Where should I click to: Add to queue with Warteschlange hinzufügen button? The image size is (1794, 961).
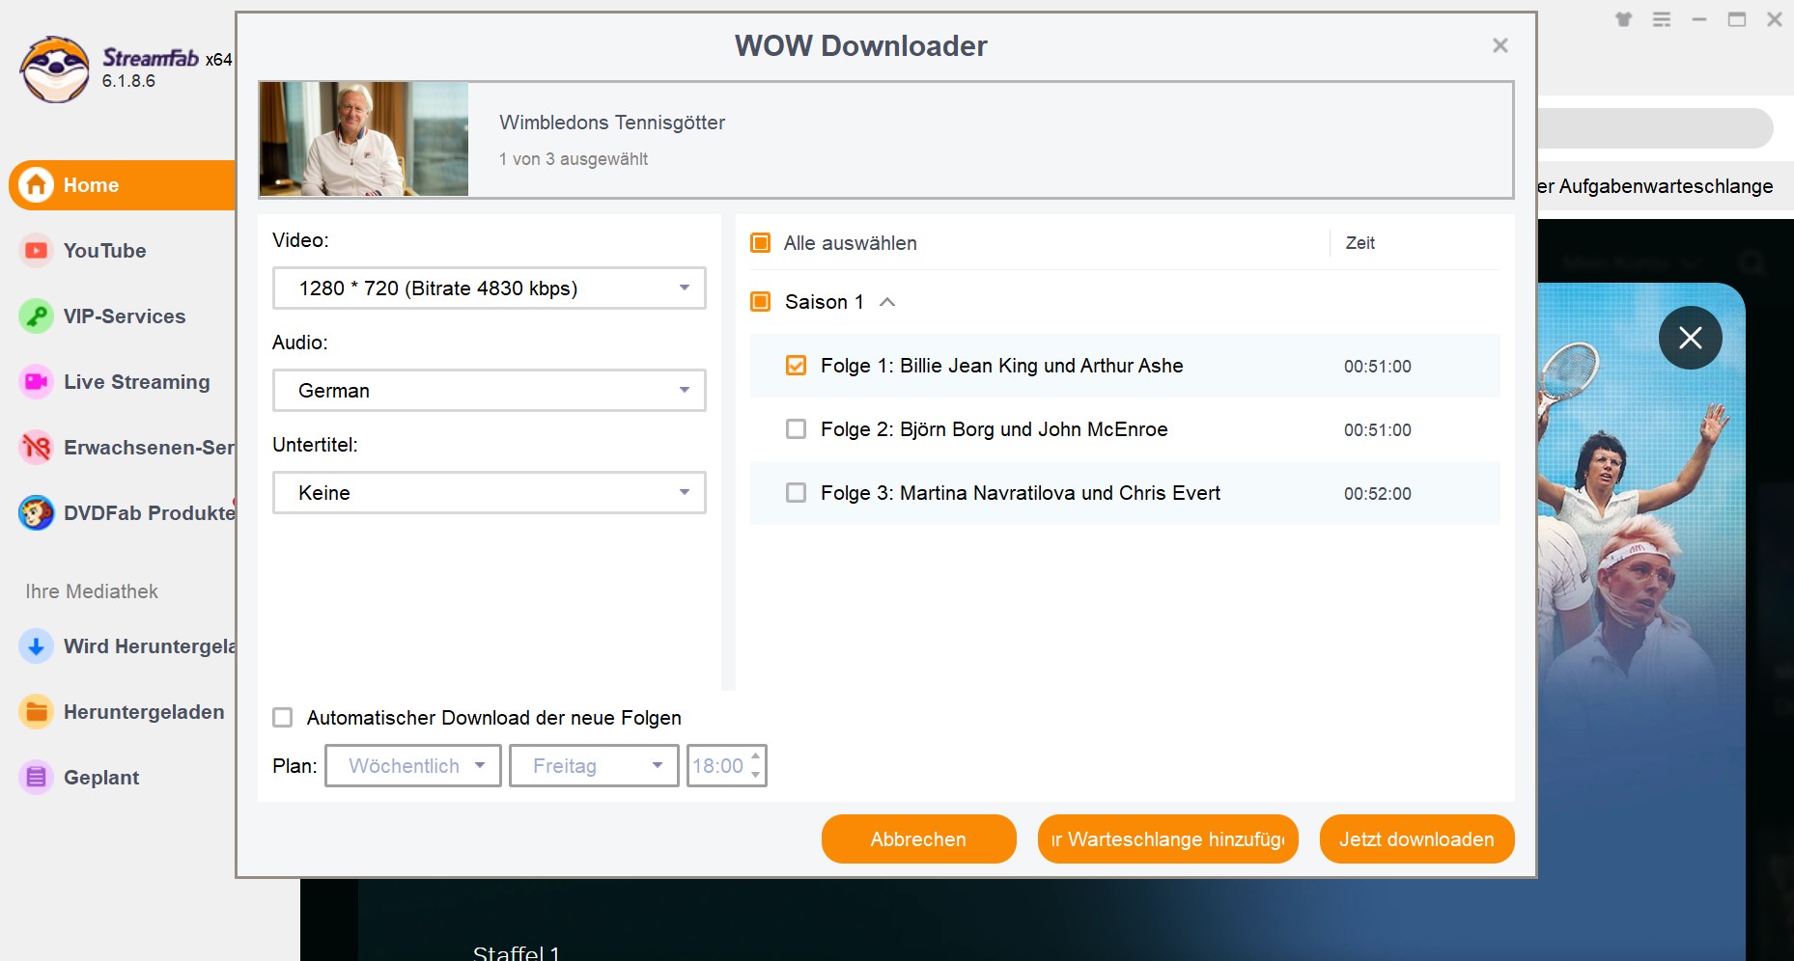pos(1167,839)
